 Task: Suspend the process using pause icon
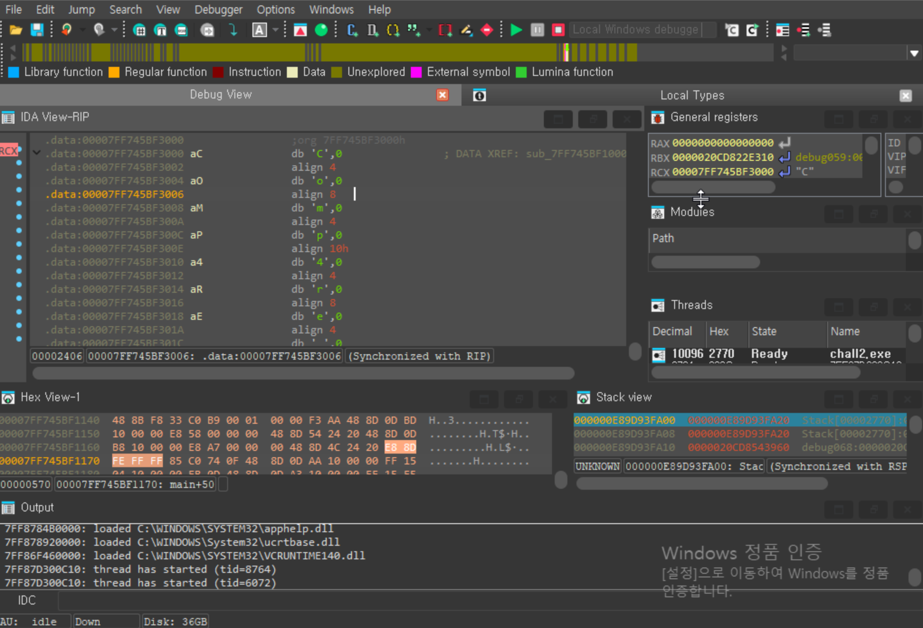click(x=537, y=30)
